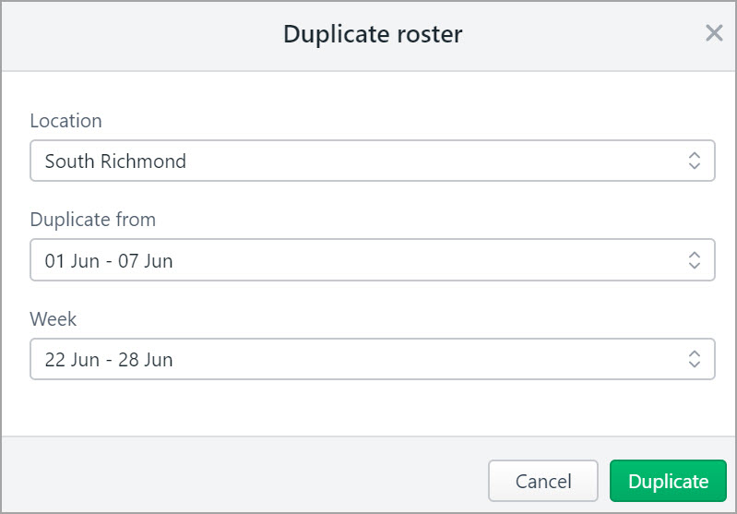Click the South Richmond selected value
The height and width of the screenshot is (514, 737).
pos(115,161)
